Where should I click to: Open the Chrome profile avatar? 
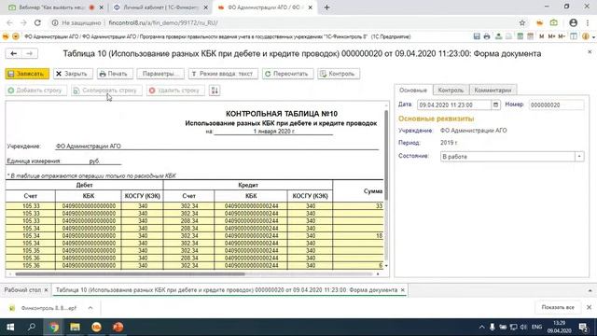point(573,22)
